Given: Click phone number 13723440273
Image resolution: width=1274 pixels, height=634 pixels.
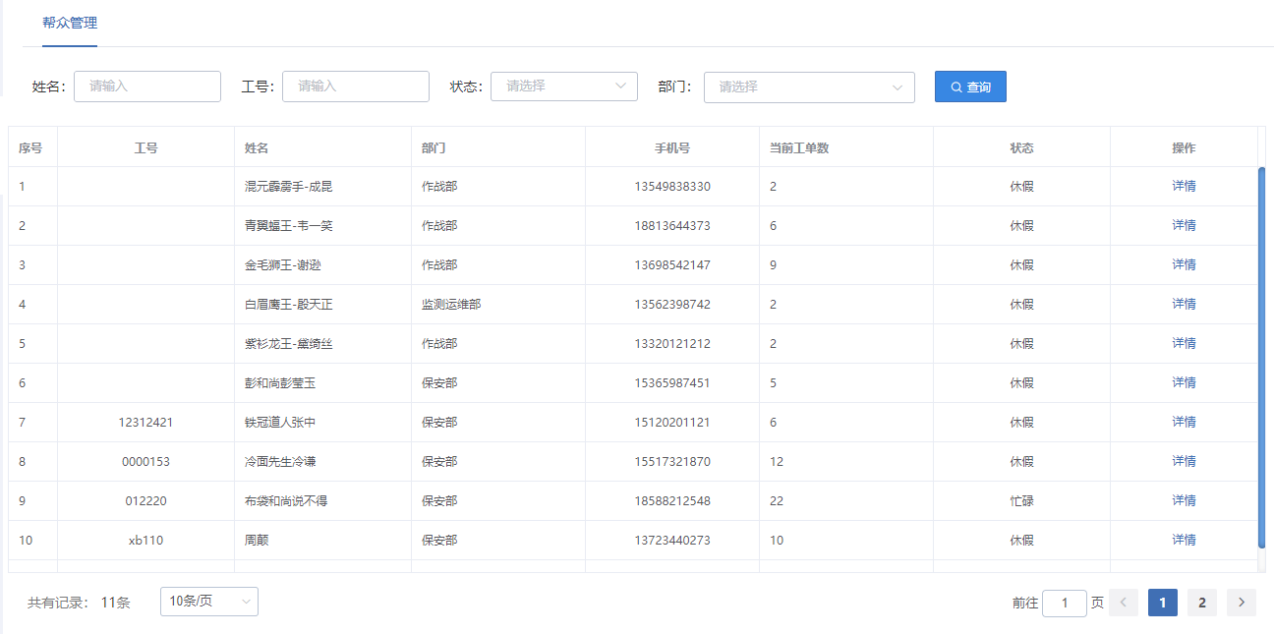Looking at the screenshot, I should click(x=672, y=540).
